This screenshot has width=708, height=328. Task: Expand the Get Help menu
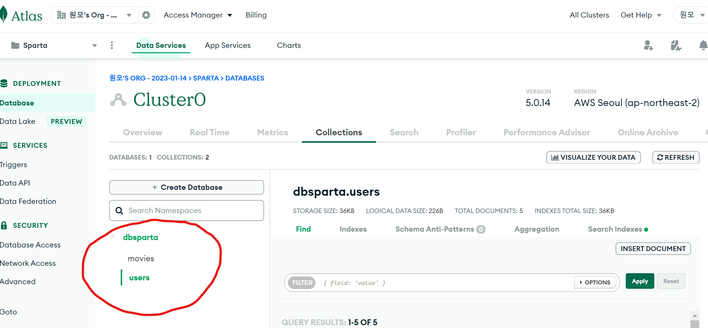(641, 15)
